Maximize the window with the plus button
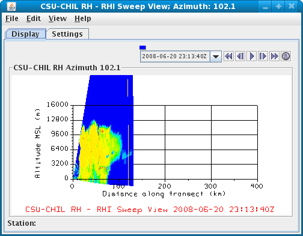The image size is (303, 236). 278,7
